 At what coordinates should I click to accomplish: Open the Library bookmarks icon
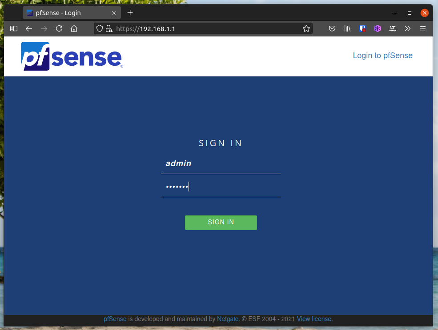point(347,28)
